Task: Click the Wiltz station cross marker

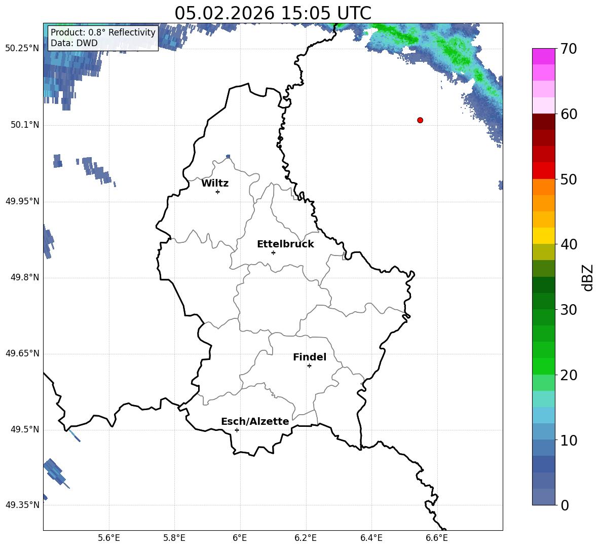Action: 217,192
